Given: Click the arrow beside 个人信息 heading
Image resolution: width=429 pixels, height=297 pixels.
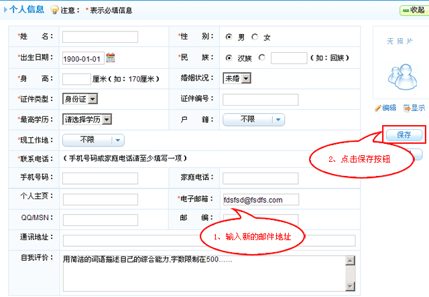Looking at the screenshot, I should 6,10.
